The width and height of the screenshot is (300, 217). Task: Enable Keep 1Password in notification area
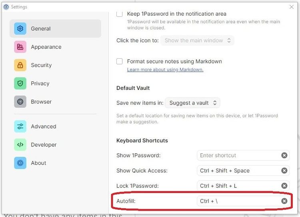tap(120, 14)
